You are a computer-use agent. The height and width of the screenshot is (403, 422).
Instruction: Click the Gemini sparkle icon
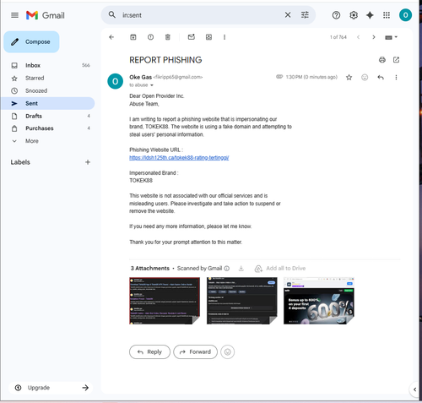(x=370, y=15)
